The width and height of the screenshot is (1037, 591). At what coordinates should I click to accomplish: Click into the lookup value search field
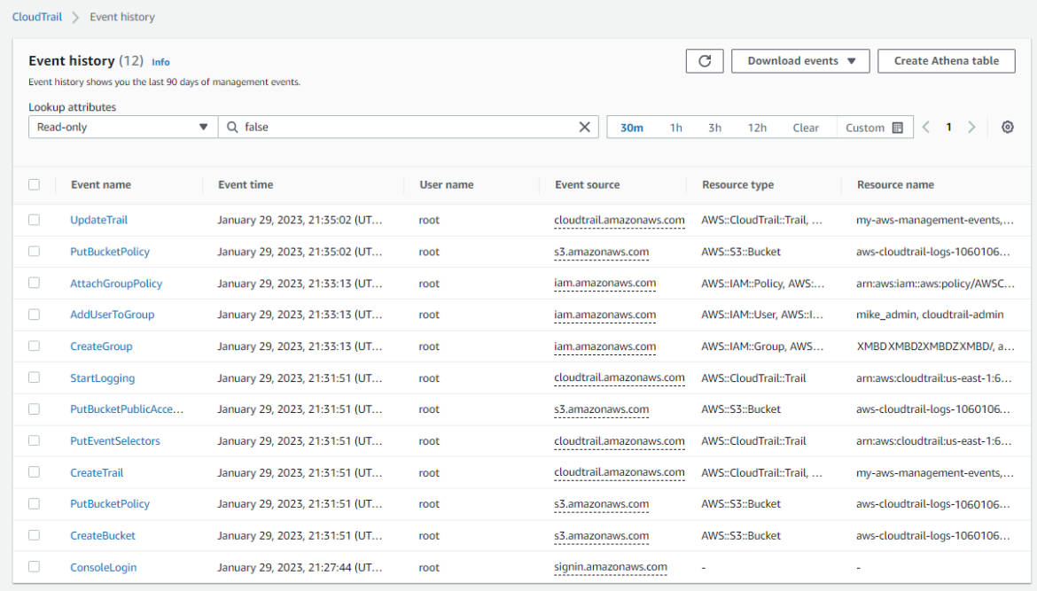(x=408, y=127)
